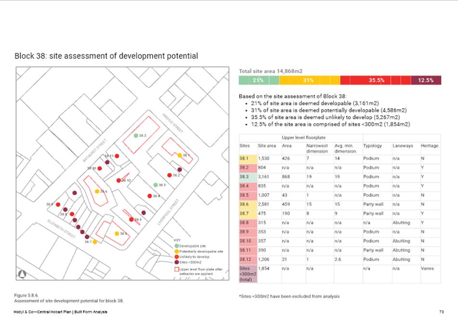Click the 'Argyle Street' label on the map

point(172,123)
